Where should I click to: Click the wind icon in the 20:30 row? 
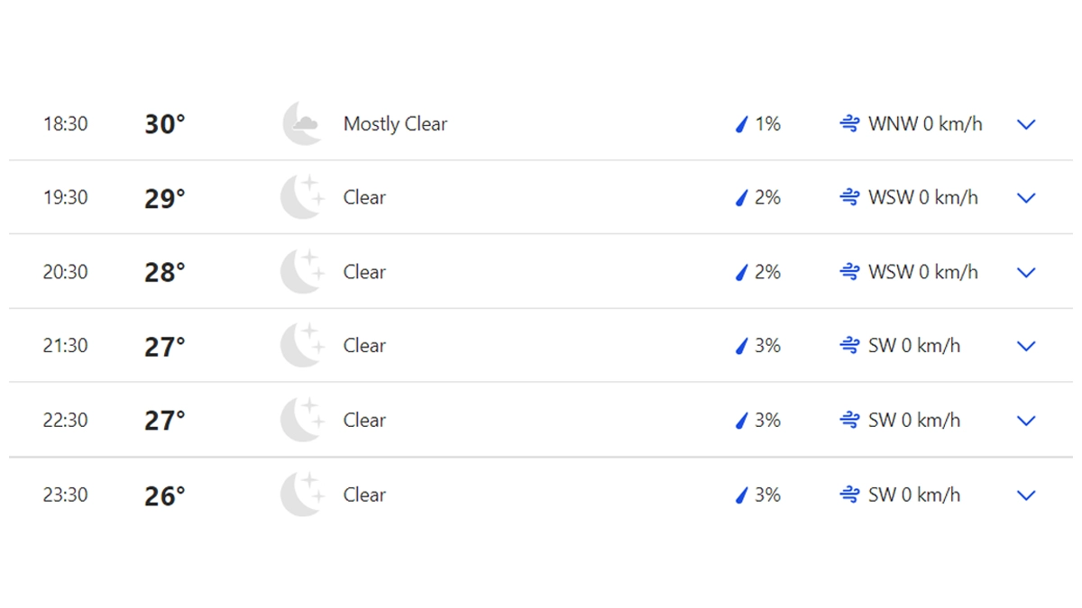click(x=849, y=272)
